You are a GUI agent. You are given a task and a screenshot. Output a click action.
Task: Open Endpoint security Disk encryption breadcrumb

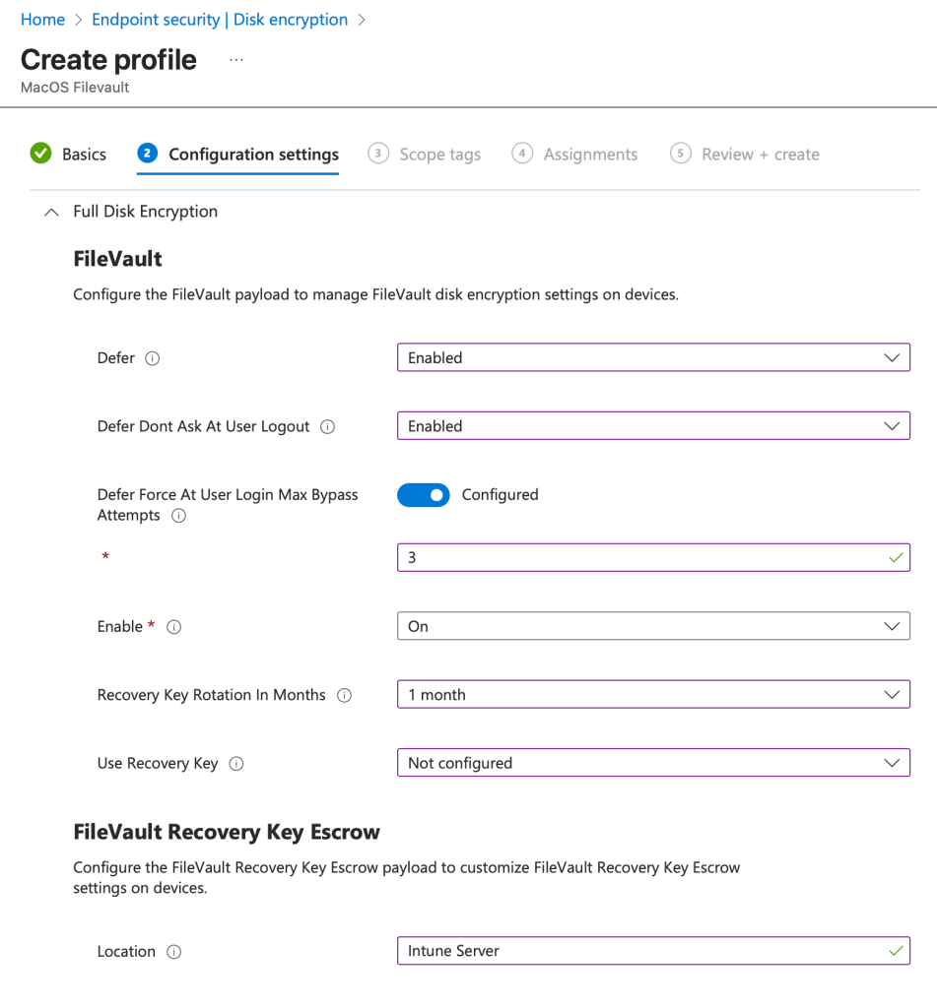[219, 20]
